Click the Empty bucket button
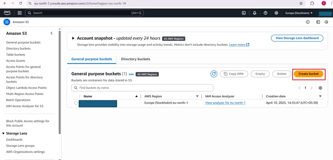 [260, 74]
